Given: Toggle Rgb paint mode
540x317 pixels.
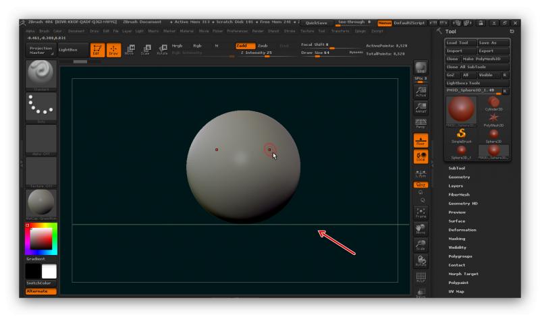Looking at the screenshot, I should point(197,46).
